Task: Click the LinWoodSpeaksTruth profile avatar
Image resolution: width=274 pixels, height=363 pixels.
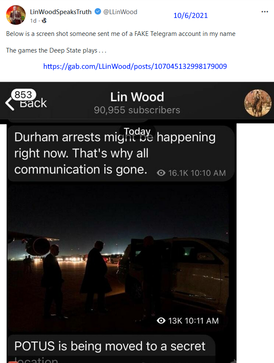Action: (x=16, y=15)
